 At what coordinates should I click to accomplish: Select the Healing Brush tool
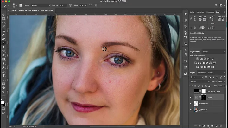3,39
